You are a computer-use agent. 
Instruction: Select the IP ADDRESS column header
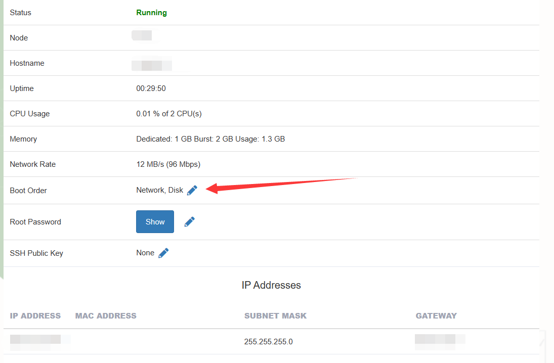point(35,315)
